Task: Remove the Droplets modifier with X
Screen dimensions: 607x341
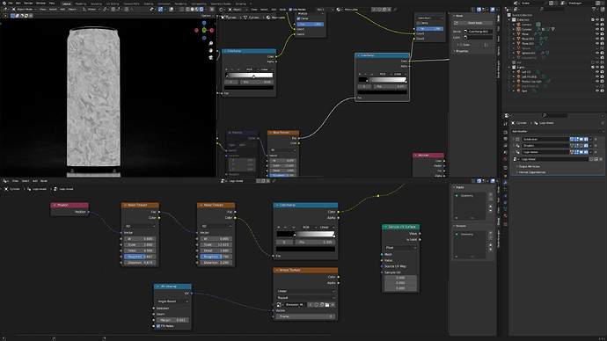Action: (x=596, y=146)
